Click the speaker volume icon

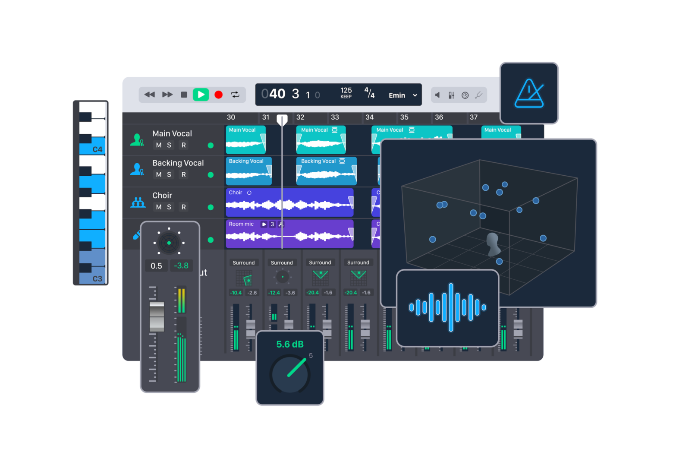[x=438, y=95]
